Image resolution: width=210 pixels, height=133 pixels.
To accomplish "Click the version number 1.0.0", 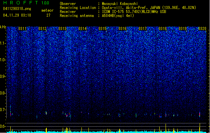I will tap(45, 3).
